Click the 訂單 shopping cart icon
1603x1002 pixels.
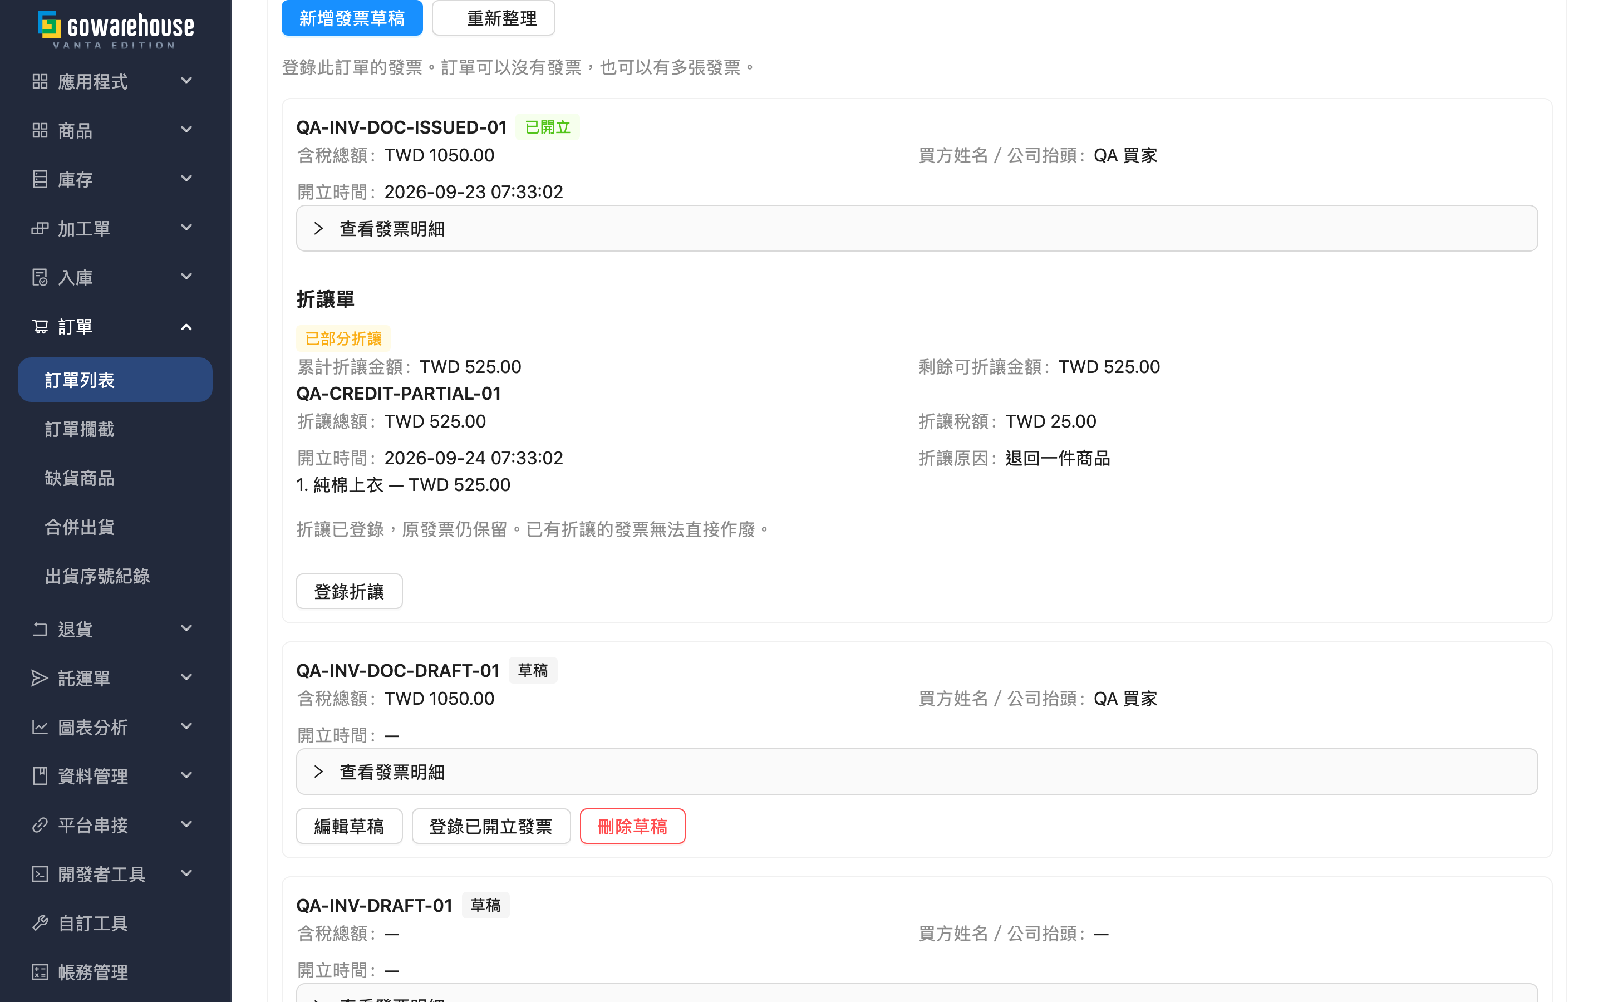point(40,327)
